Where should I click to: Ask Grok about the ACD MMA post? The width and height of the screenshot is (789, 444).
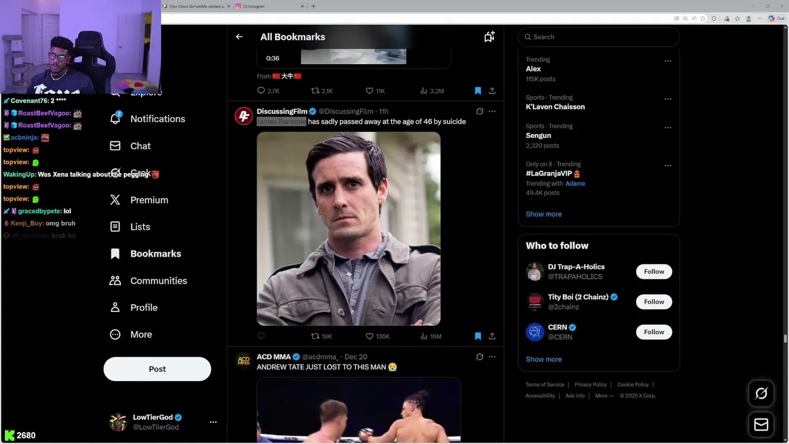tap(480, 357)
